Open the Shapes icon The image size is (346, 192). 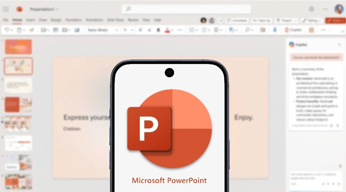[x=231, y=30]
